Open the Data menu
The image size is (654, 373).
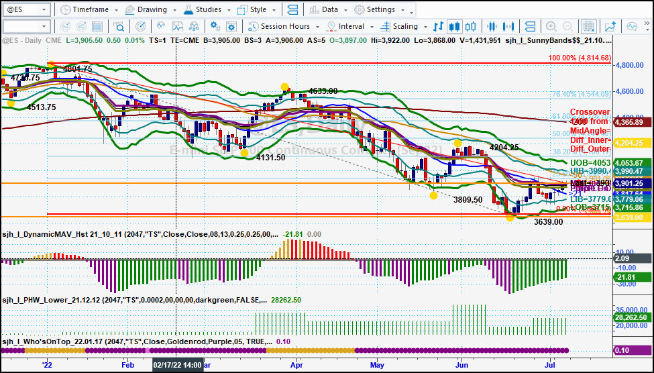pos(330,9)
